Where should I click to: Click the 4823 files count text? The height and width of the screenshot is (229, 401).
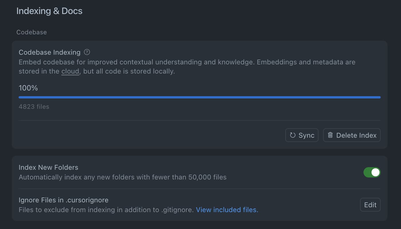[34, 107]
